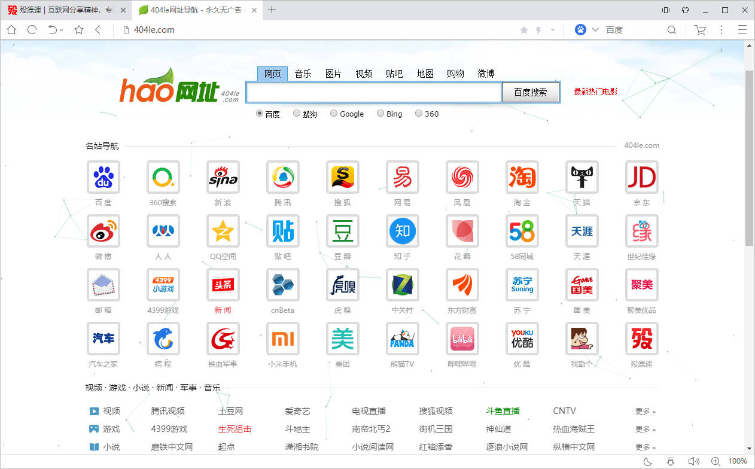The height and width of the screenshot is (469, 755).
Task: Switch to the first browser tab 殁漂遥
Action: (x=66, y=10)
